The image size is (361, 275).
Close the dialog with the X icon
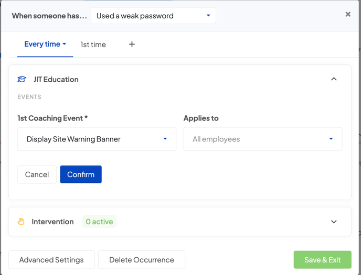(x=348, y=14)
